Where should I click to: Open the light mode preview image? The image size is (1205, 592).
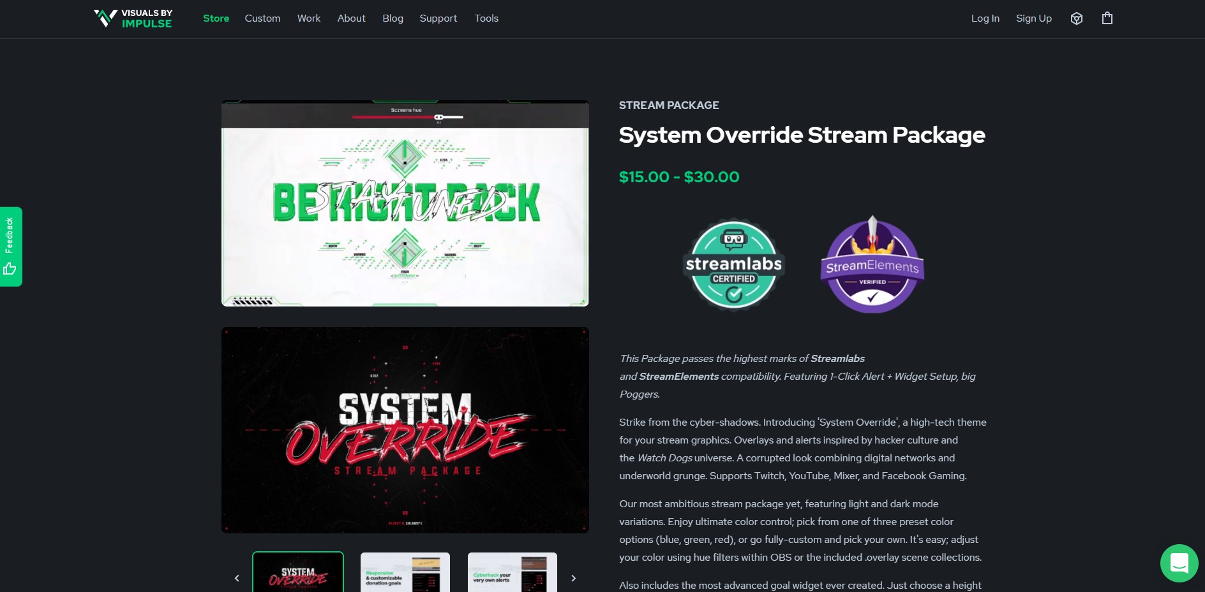pos(405,203)
